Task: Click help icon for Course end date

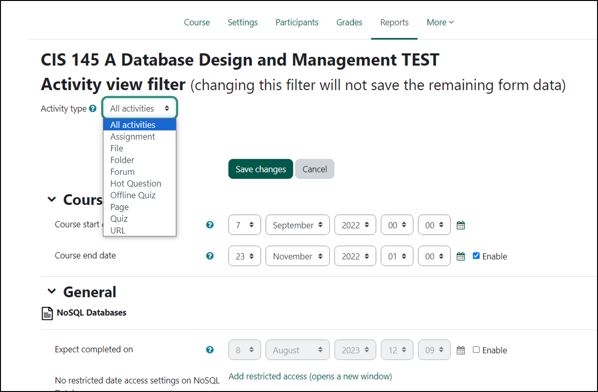Action: tap(210, 256)
